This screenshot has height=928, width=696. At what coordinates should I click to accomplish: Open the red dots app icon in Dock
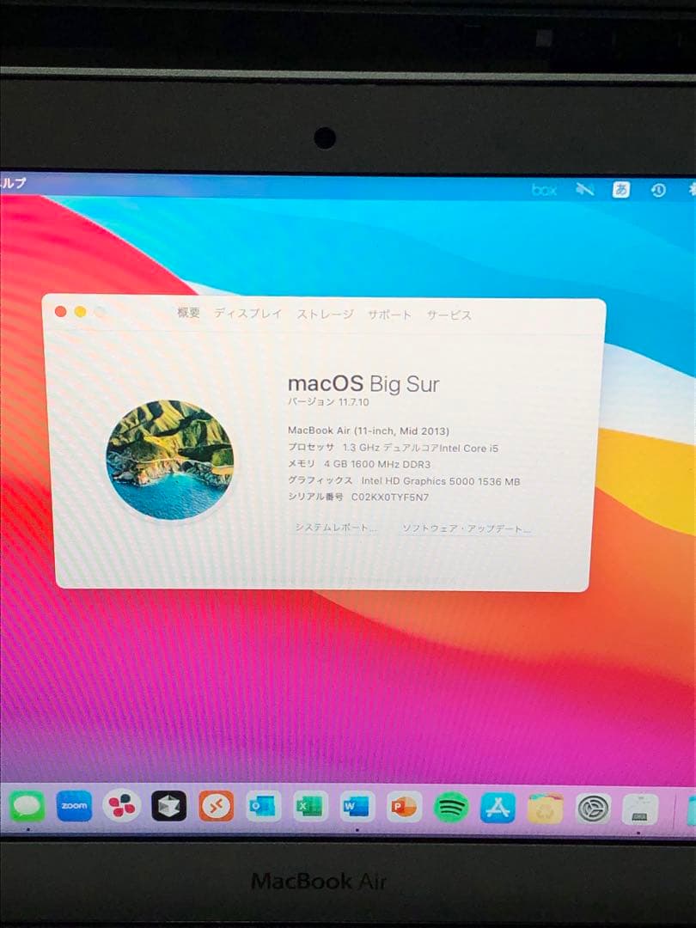(x=121, y=806)
